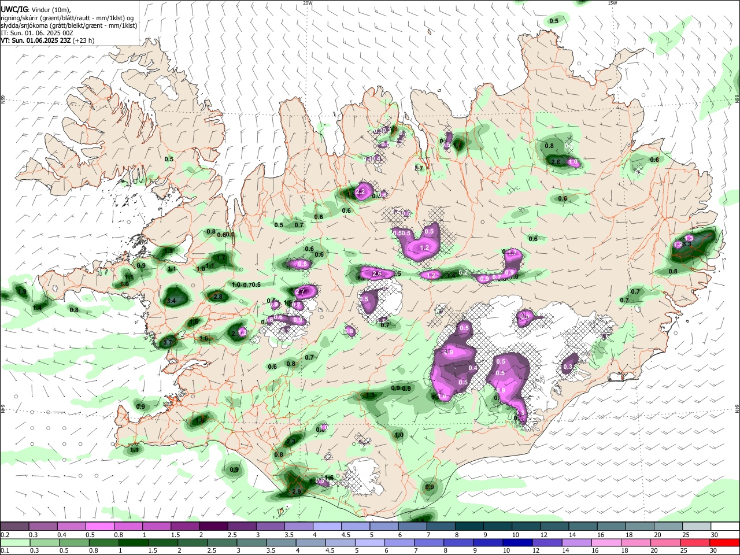Click the '2.9' rain value on the south coast
The width and height of the screenshot is (740, 555).
pos(297,491)
